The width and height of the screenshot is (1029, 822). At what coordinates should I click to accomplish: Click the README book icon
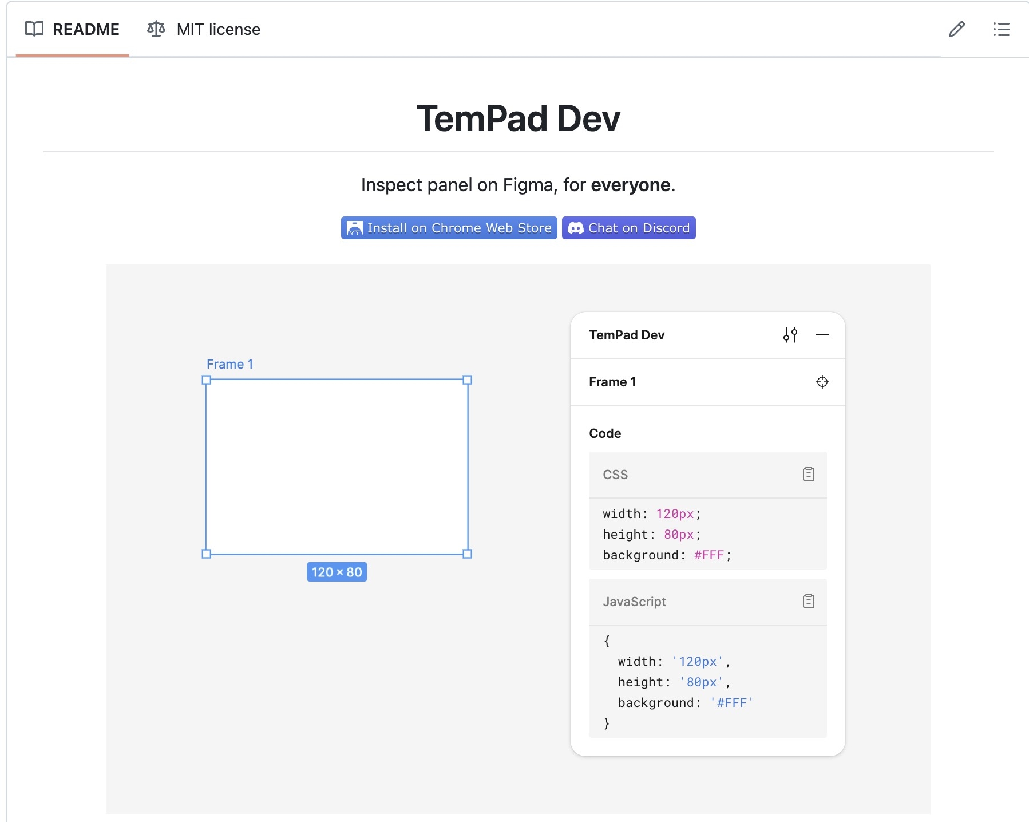pyautogui.click(x=34, y=29)
